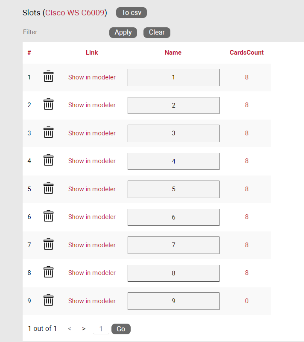This screenshot has height=342, width=304.
Task: Go to next page with > arrow
Action: point(84,329)
